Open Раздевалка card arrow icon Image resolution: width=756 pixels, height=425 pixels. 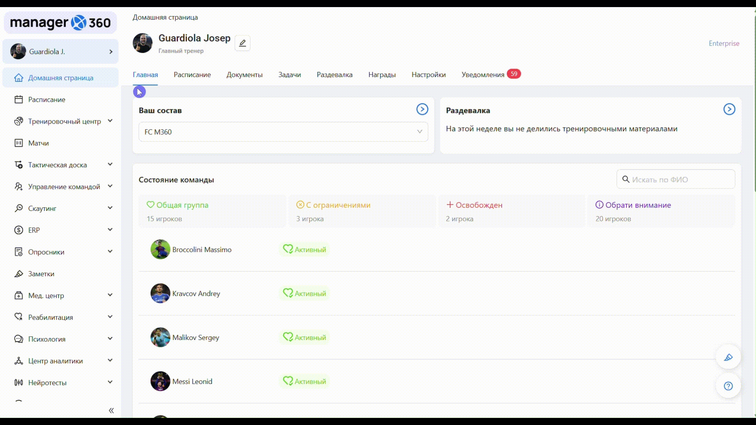point(729,109)
